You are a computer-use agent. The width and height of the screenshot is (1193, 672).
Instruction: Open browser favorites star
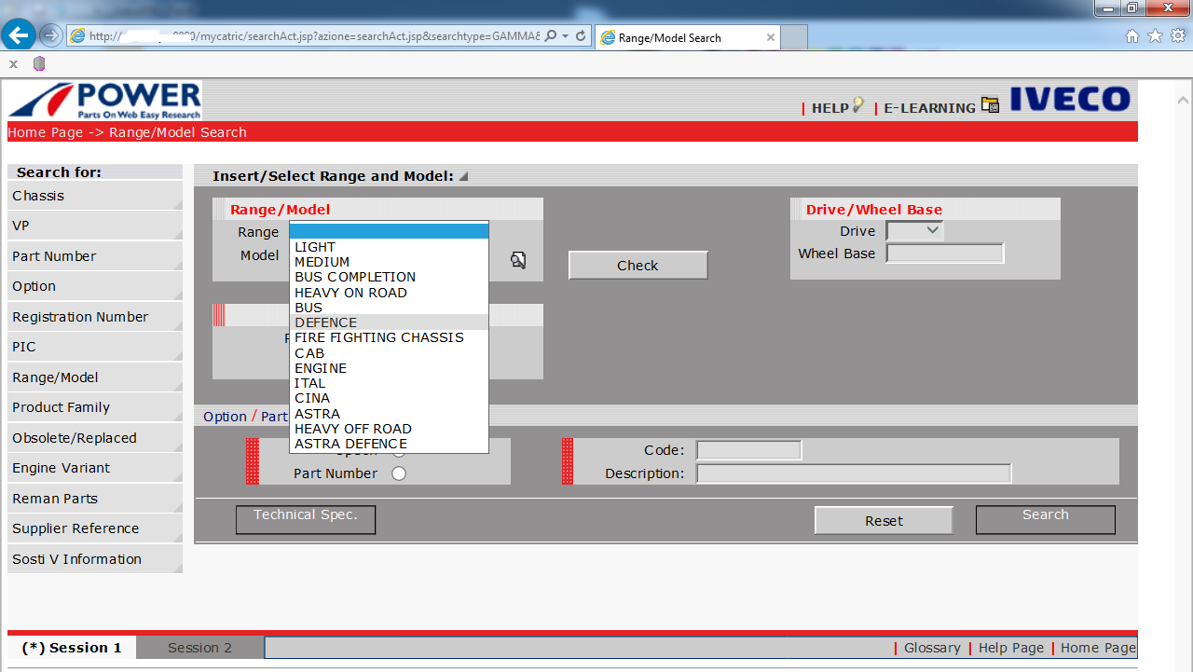coord(1155,36)
